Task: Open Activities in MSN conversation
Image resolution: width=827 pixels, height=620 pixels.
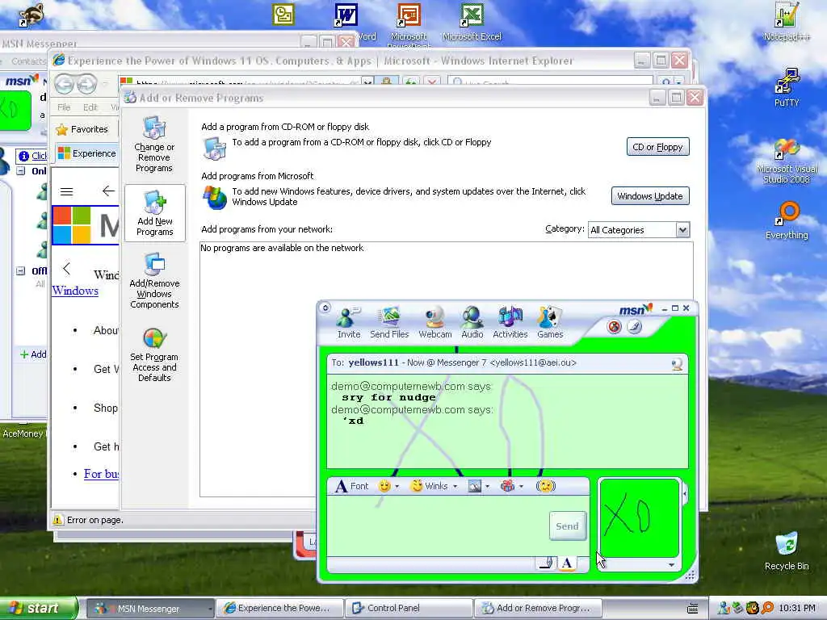Action: pos(510,322)
